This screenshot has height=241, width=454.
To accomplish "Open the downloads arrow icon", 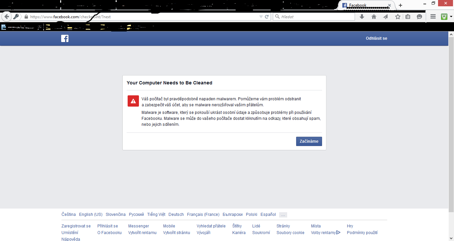I will coord(362,17).
